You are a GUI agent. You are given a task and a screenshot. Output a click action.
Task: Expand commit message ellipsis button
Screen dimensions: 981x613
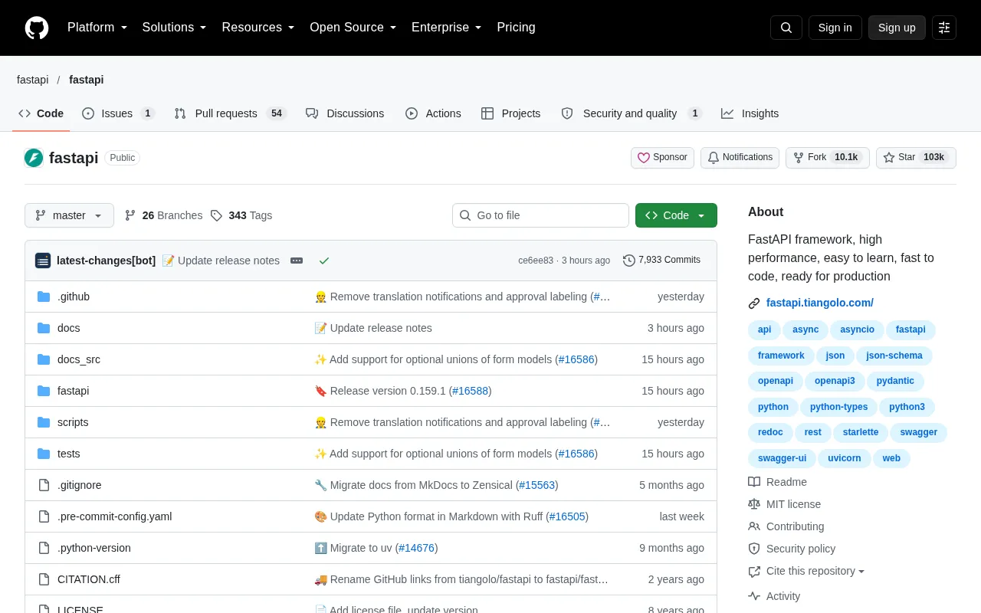pos(297,261)
